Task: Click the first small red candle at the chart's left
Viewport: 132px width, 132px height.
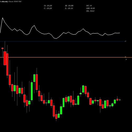Action: [x=2, y=48]
